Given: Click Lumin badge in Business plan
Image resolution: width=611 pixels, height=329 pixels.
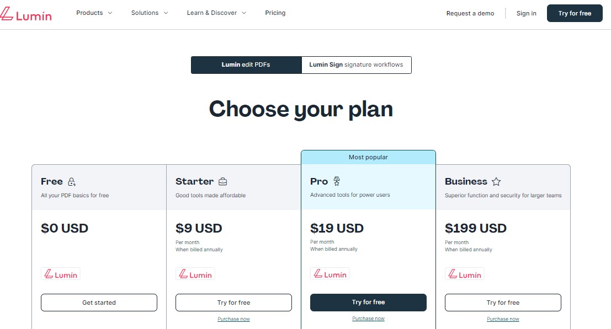Looking at the screenshot, I should [x=465, y=274].
